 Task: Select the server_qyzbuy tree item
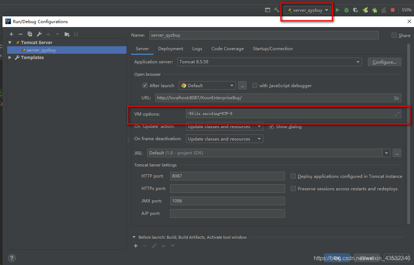(x=67, y=50)
